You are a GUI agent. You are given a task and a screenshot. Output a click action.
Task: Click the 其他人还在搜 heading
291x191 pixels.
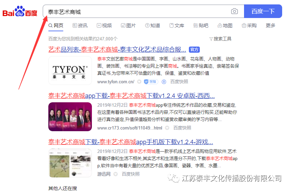coord(63,188)
